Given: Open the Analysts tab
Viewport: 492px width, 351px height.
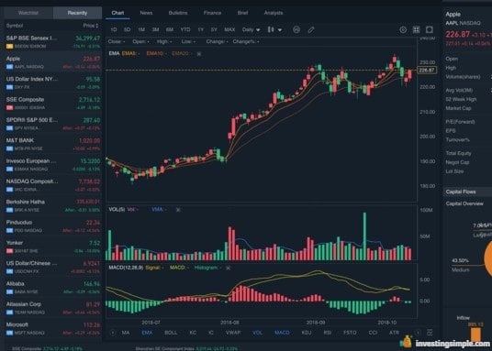Looking at the screenshot, I should coord(274,13).
